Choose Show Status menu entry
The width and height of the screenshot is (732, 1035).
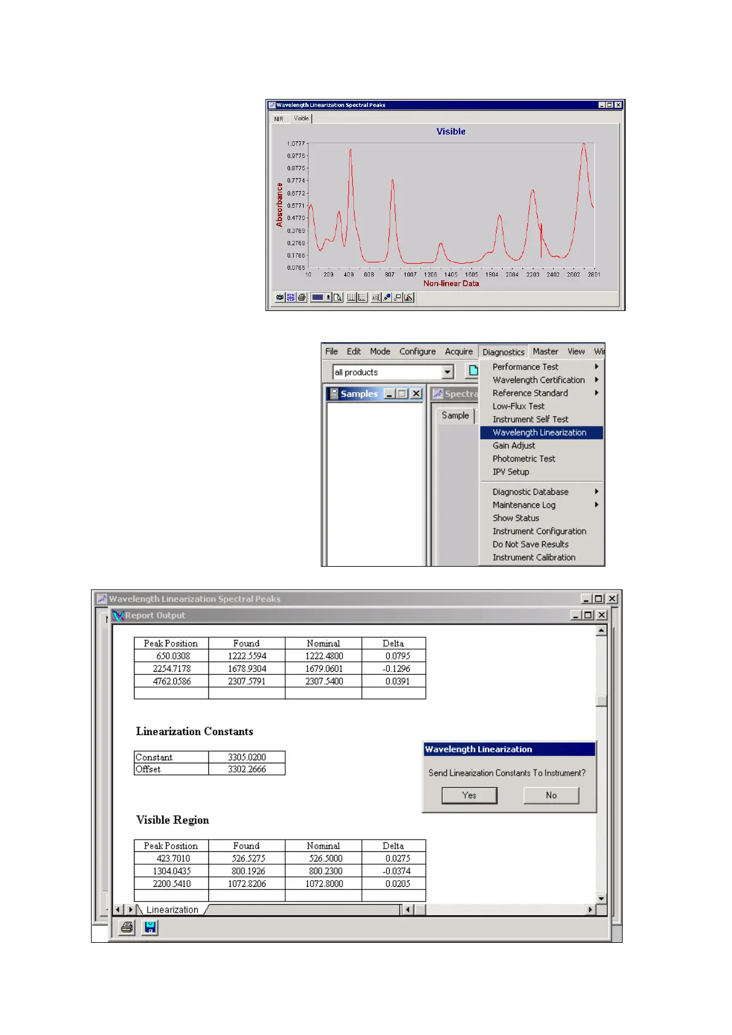point(541,518)
